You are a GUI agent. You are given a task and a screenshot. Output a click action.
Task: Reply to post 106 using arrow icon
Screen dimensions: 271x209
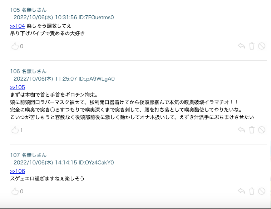(x=241, y=130)
